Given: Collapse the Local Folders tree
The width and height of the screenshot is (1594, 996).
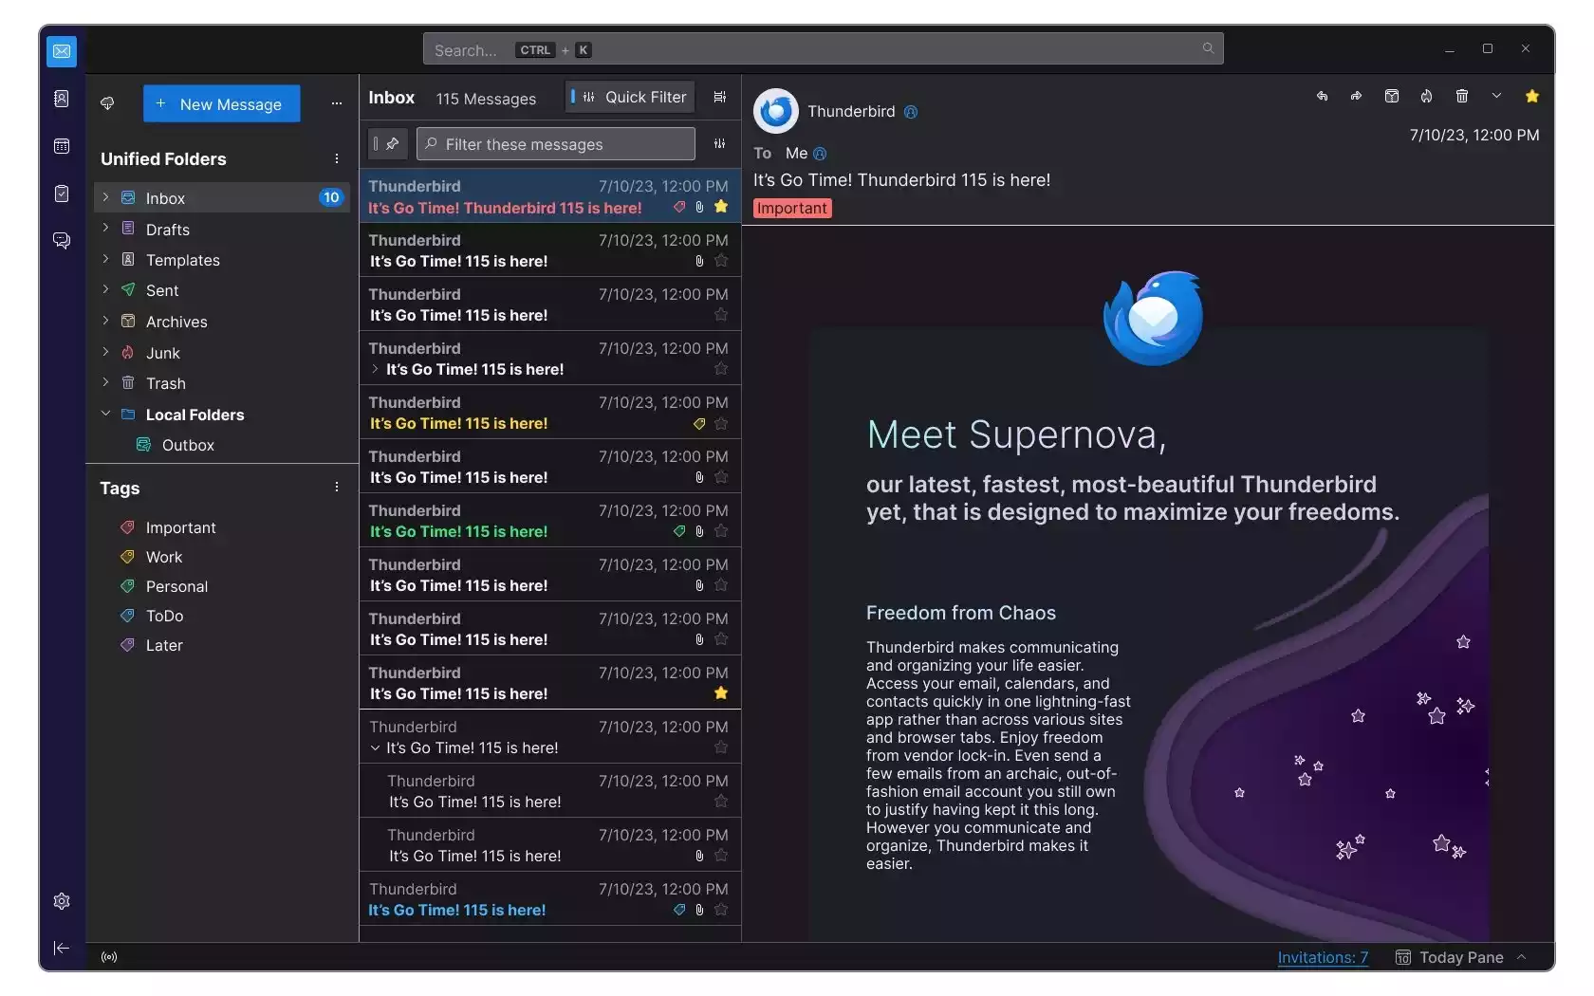Looking at the screenshot, I should [x=105, y=414].
